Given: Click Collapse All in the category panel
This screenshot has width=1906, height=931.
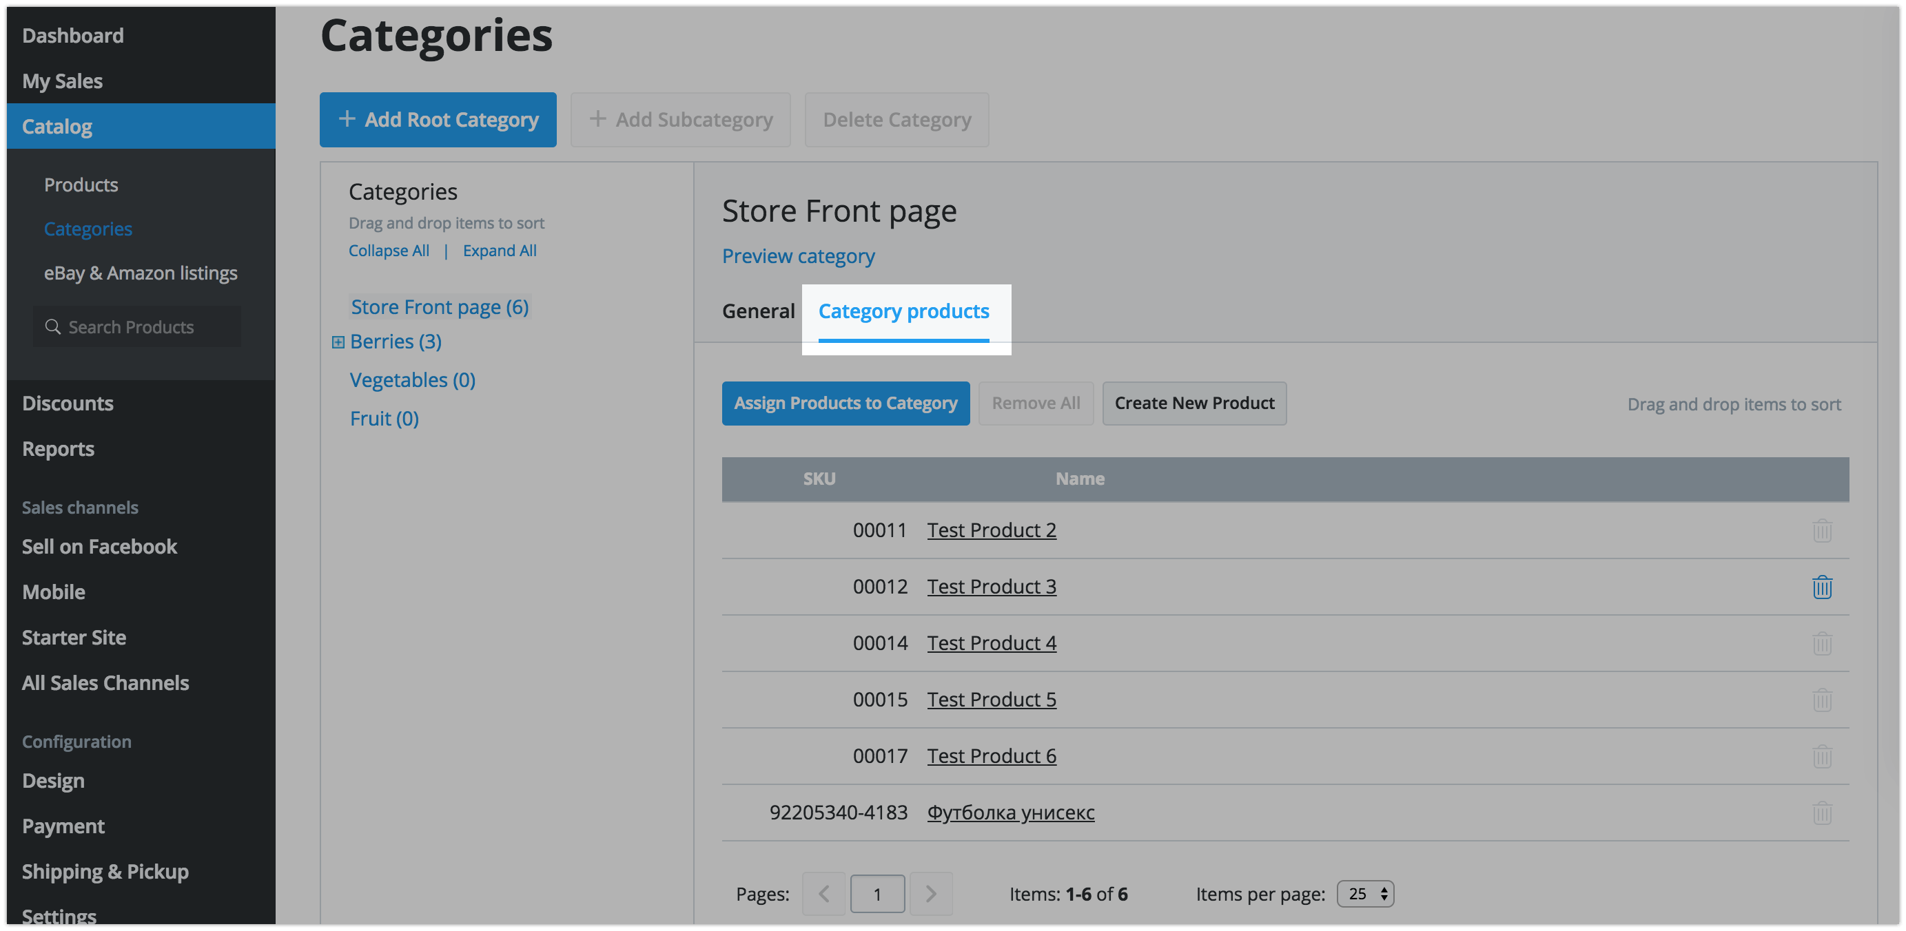Looking at the screenshot, I should [389, 250].
